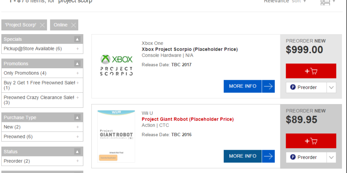Switch the results view layout icon
This screenshot has height=173, width=347.
tap(325, 2)
